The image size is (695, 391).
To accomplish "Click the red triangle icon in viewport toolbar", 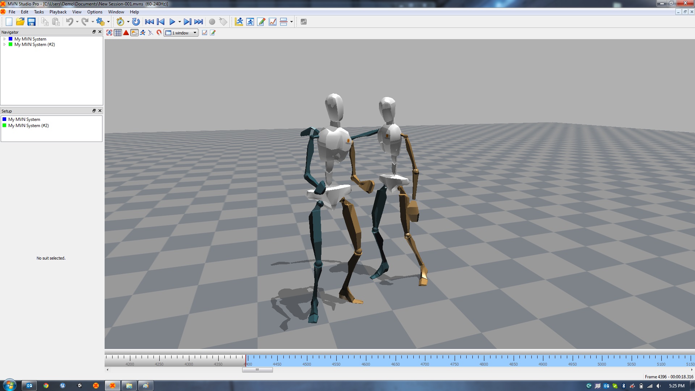I will coord(126,33).
